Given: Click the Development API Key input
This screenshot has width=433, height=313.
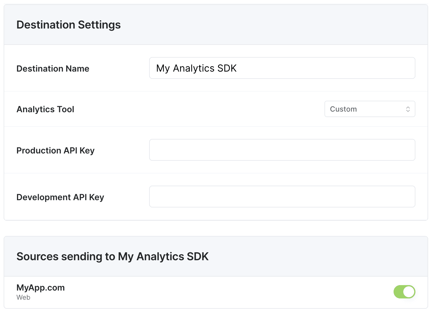Looking at the screenshot, I should tap(282, 196).
